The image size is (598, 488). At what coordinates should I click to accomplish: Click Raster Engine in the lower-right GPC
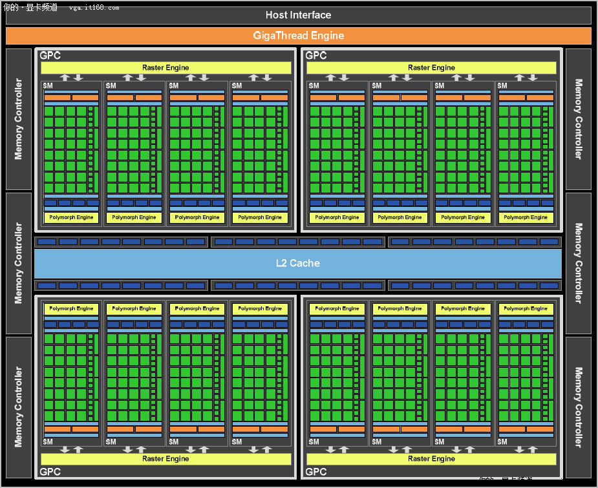click(431, 459)
